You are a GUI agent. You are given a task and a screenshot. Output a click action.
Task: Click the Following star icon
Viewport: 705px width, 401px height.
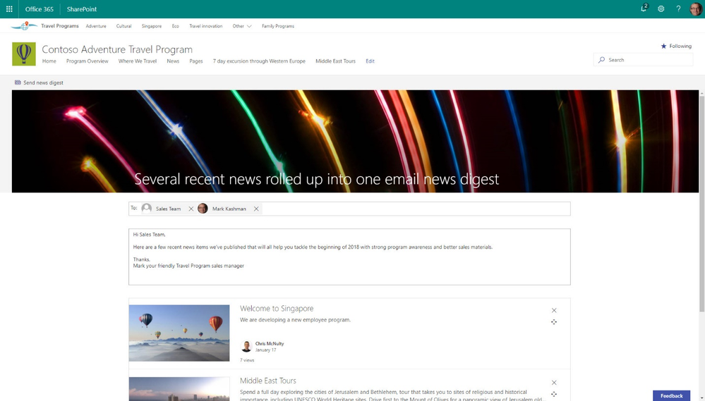(663, 46)
